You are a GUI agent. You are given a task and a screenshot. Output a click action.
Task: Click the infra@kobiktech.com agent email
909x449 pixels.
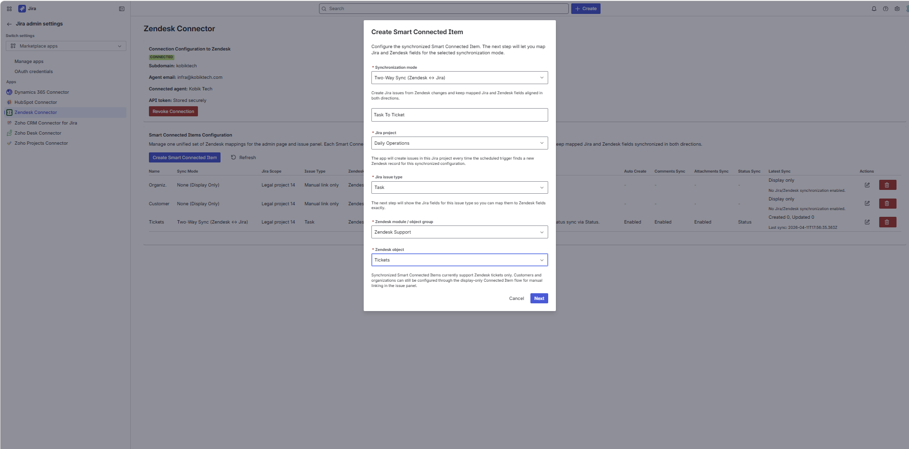pyautogui.click(x=200, y=77)
